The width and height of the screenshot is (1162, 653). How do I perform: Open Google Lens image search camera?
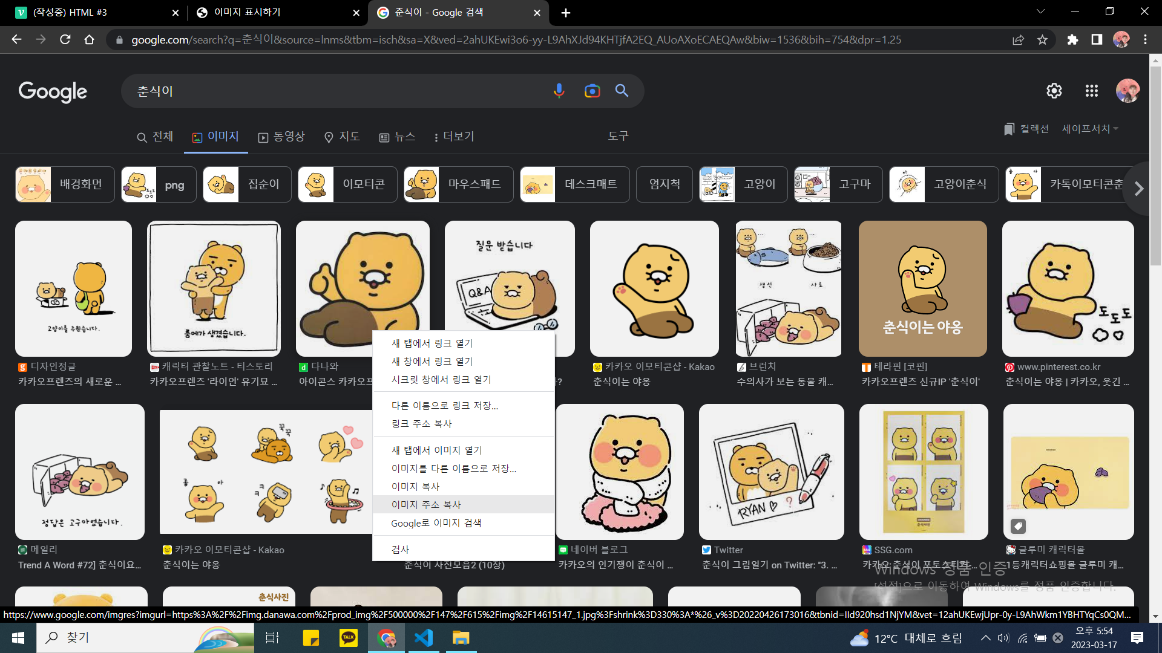pos(592,91)
